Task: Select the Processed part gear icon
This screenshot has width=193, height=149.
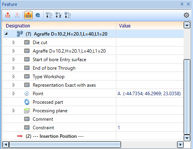Action: (x=27, y=102)
